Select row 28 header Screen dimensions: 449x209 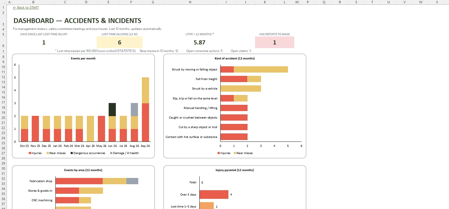(x=3, y=158)
